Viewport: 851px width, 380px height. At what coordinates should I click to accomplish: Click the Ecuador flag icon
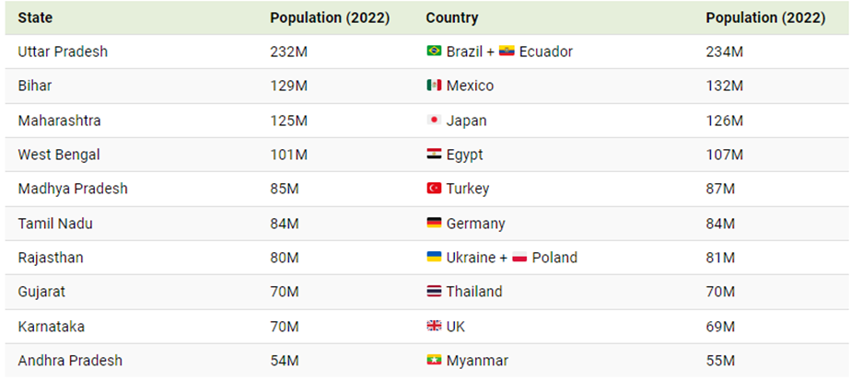pos(507,52)
